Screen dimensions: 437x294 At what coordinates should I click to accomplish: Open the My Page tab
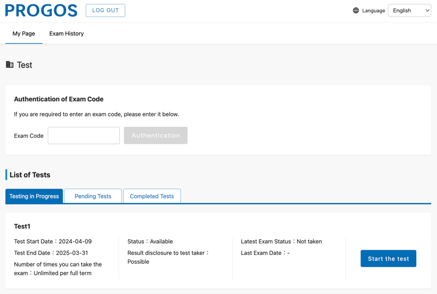24,34
